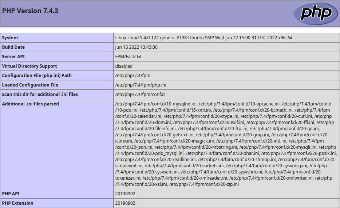Select the Build Date label cell
The width and height of the screenshot is (340, 208).
[13, 47]
